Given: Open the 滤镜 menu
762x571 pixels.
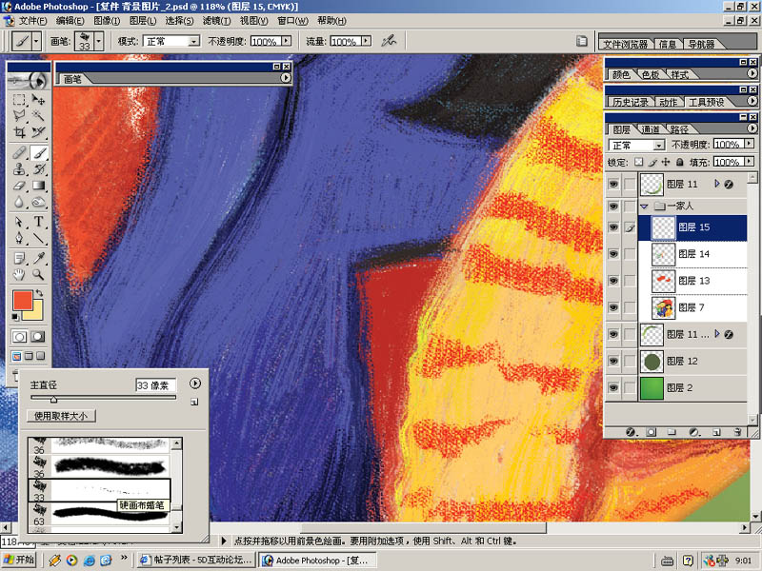Looking at the screenshot, I should pyautogui.click(x=216, y=21).
